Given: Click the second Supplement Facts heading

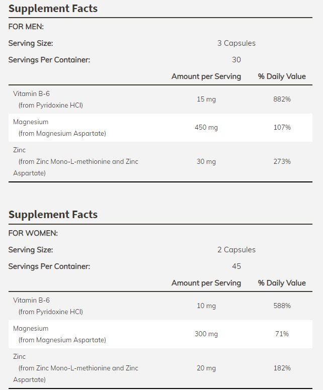Looking at the screenshot, I should [53, 215].
